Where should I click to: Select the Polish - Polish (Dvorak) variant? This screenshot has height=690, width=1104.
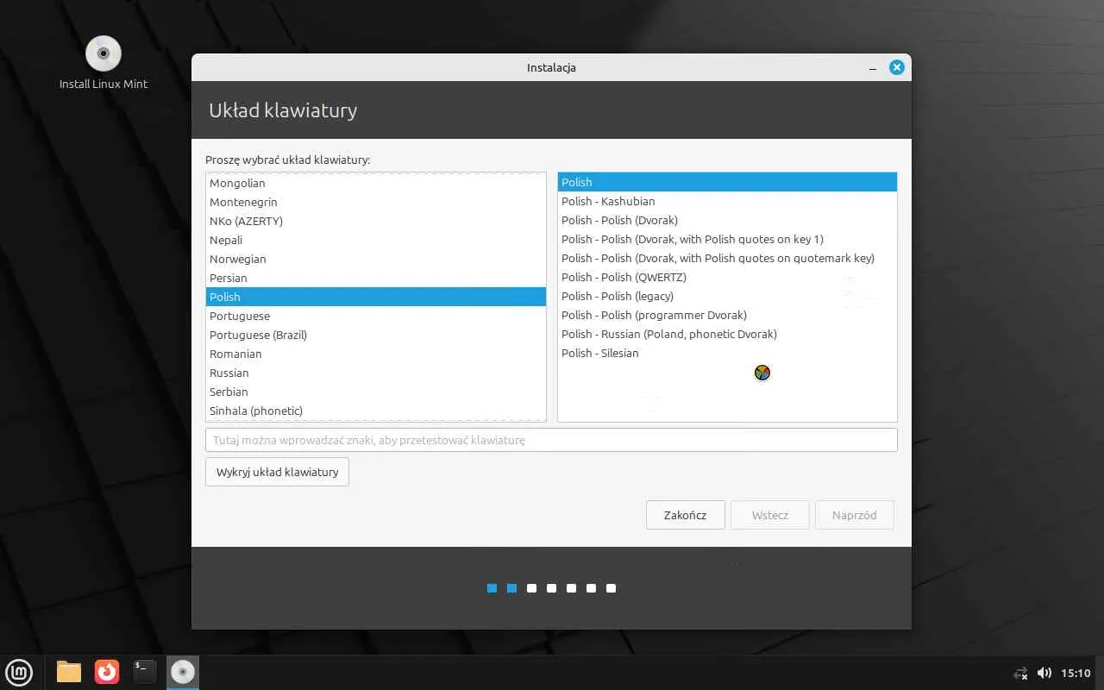[x=727, y=220]
